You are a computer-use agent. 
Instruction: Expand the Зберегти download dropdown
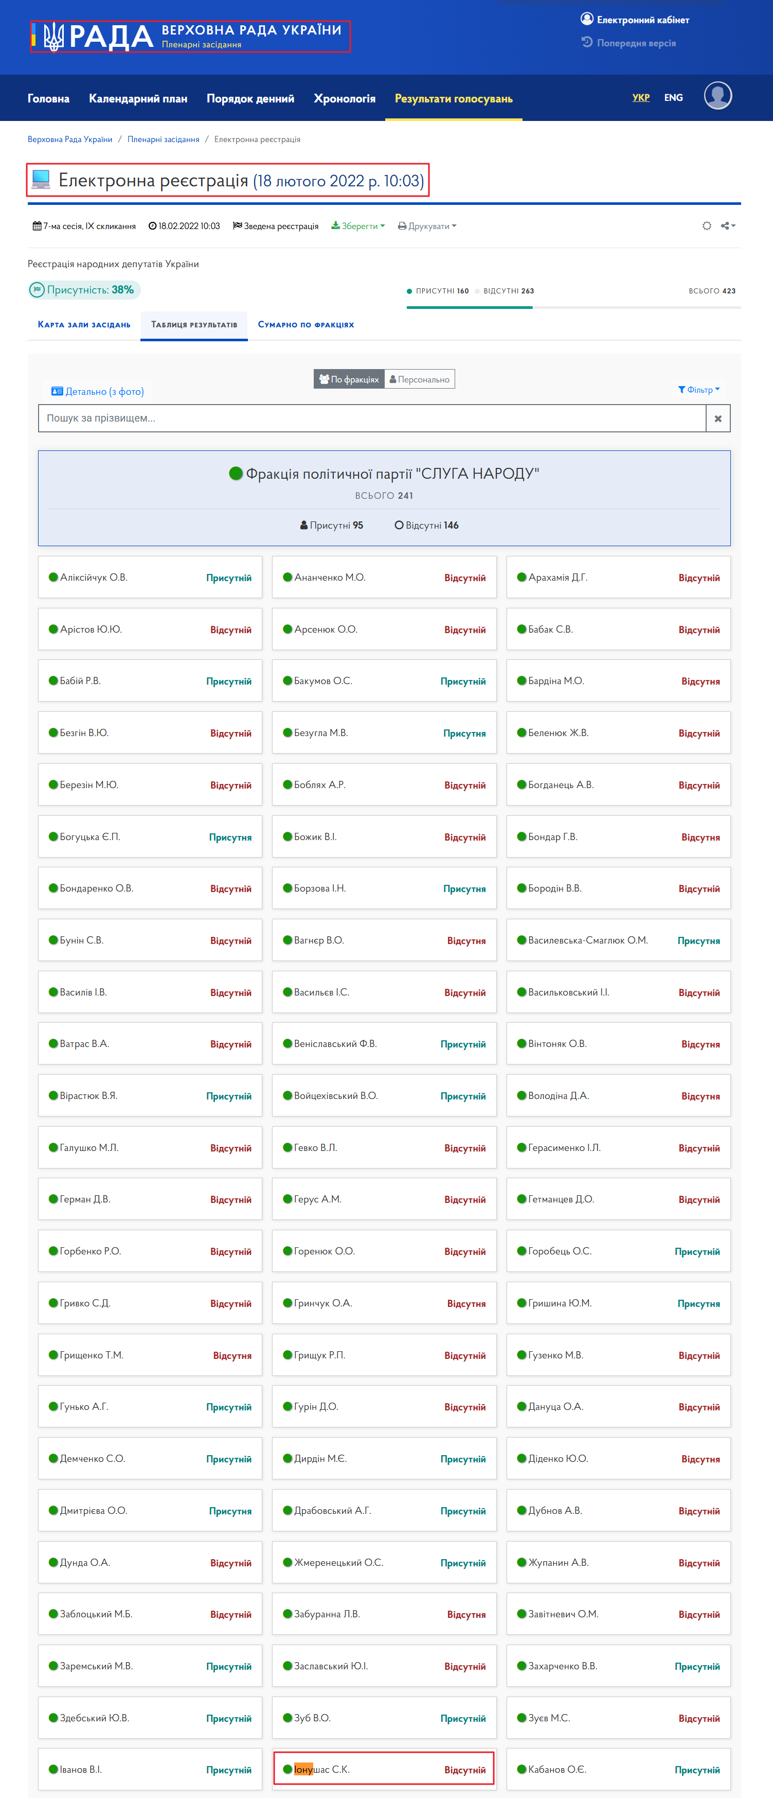tap(358, 226)
